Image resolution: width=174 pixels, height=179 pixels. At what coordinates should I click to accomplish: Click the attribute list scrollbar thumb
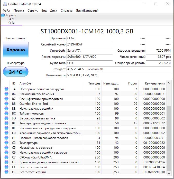(x=169, y=139)
